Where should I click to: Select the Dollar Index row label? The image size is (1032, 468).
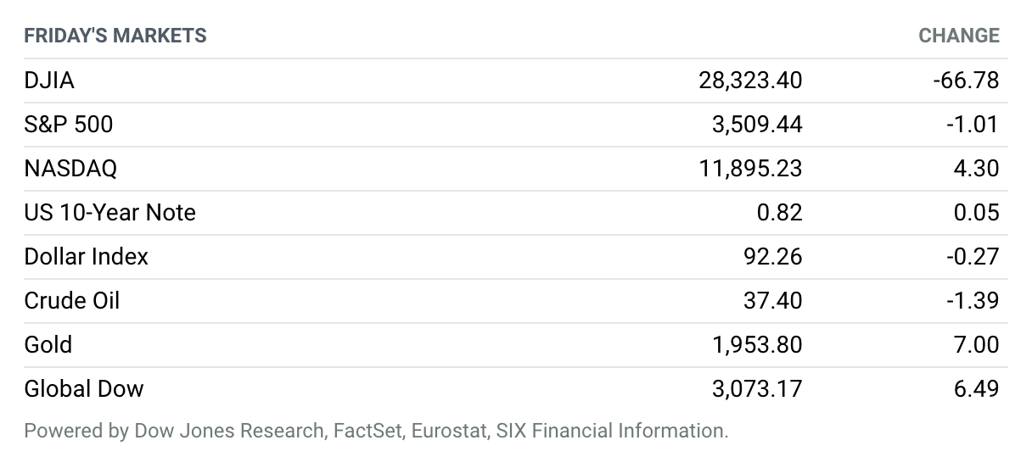point(87,257)
